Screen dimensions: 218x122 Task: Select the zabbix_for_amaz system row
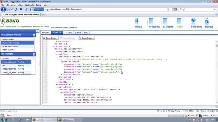tap(16, 73)
